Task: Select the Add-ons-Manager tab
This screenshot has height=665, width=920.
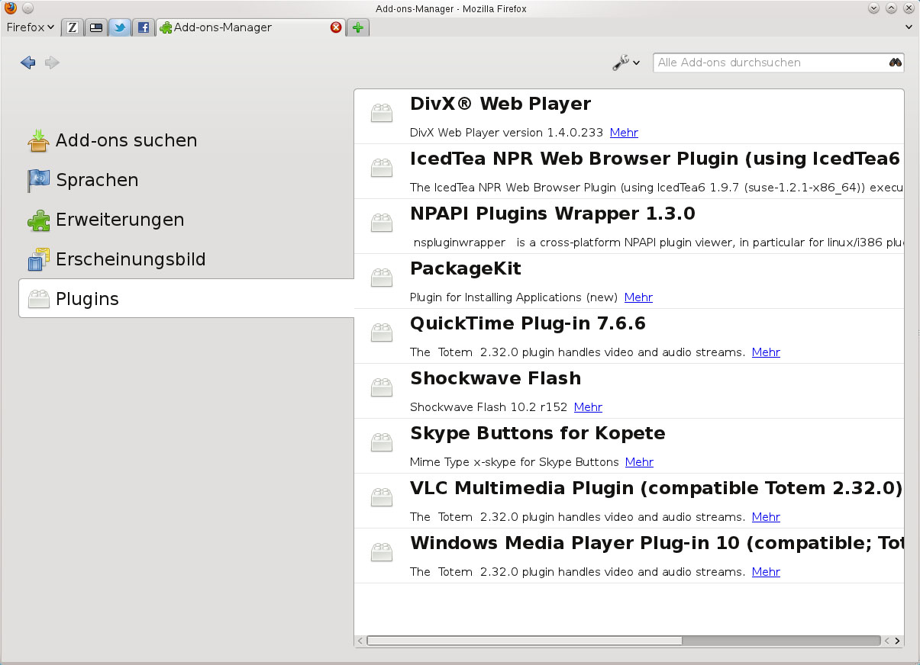Action: tap(221, 27)
